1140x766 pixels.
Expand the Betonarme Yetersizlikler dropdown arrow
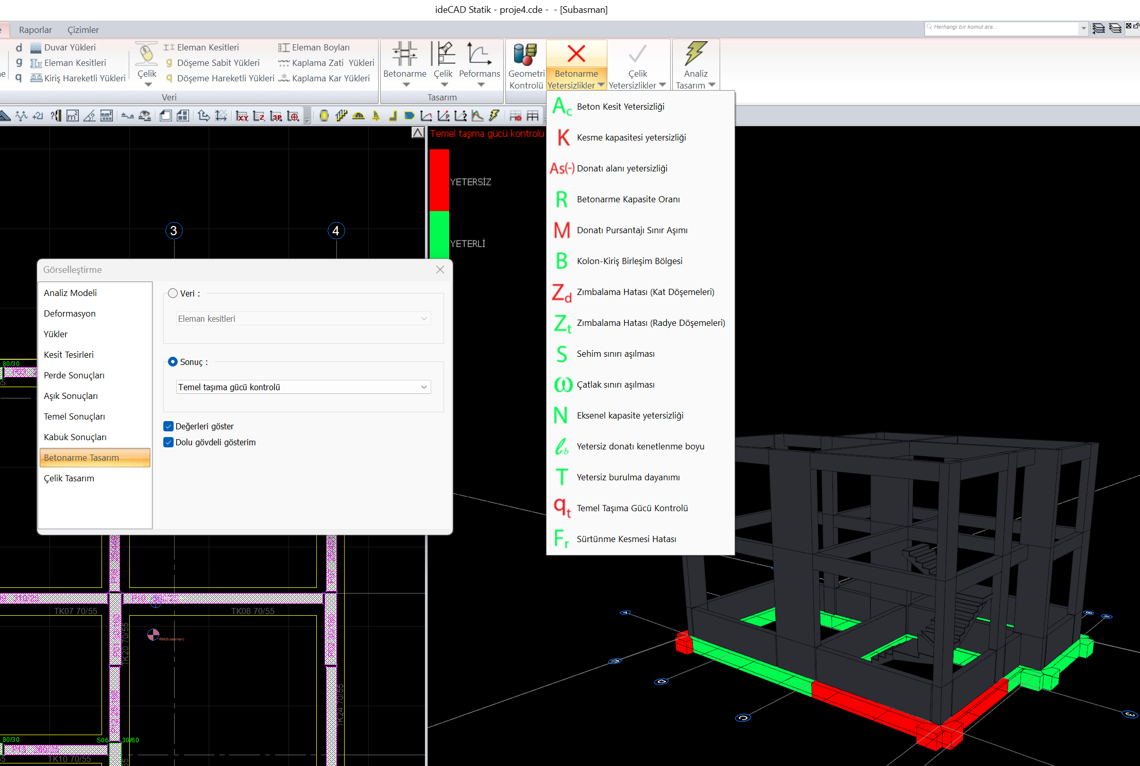click(x=601, y=85)
